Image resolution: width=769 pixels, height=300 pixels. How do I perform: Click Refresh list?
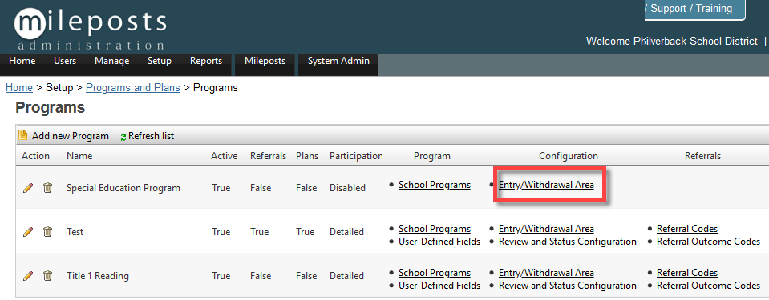point(151,136)
